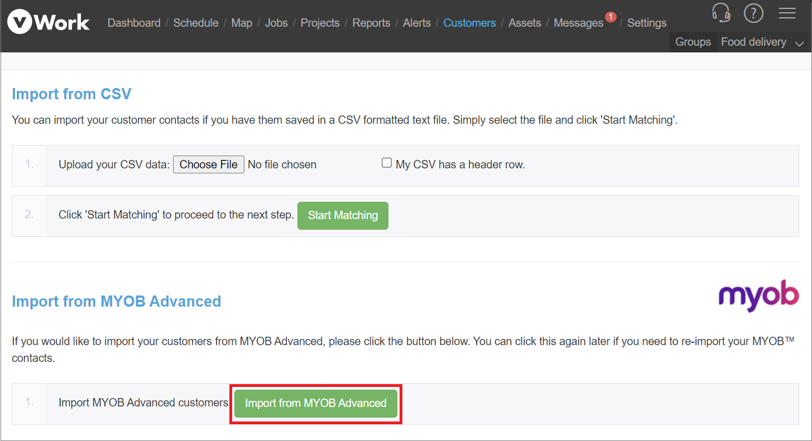Go to Reports

(x=371, y=23)
